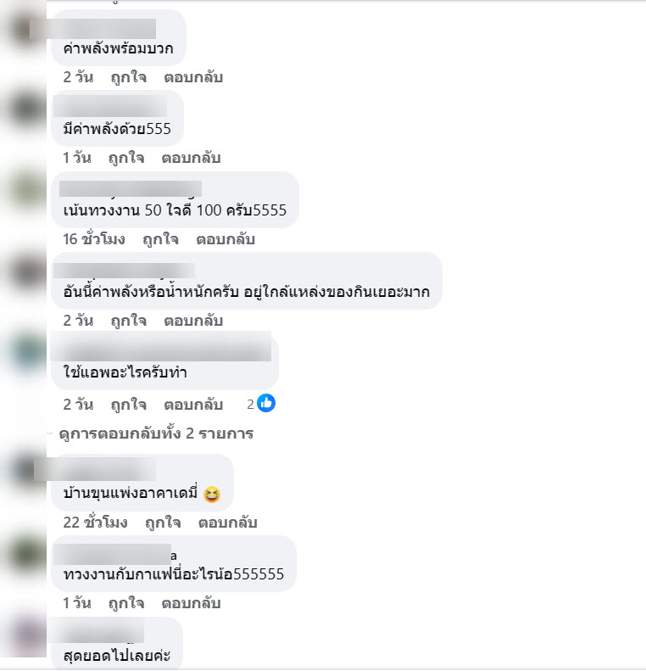Reply to the บ้านขุนแพ่งอาคาเดมี่ comment
This screenshot has width=646, height=671.
228,523
